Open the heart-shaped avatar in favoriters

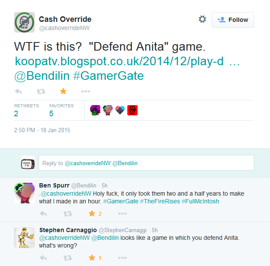120,110
